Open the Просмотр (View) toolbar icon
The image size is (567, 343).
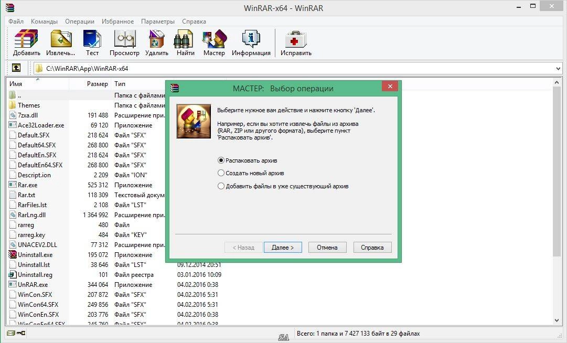(124, 39)
